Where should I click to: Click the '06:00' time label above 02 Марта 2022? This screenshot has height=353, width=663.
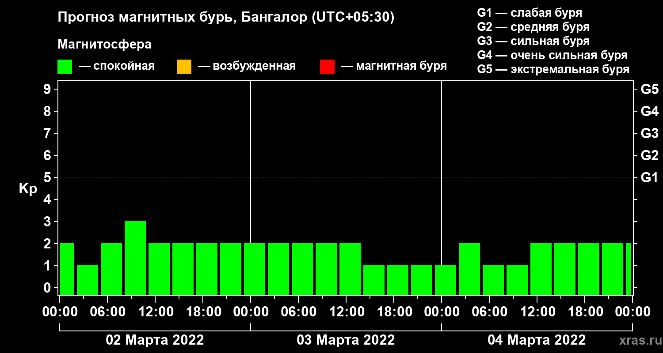[x=107, y=312]
